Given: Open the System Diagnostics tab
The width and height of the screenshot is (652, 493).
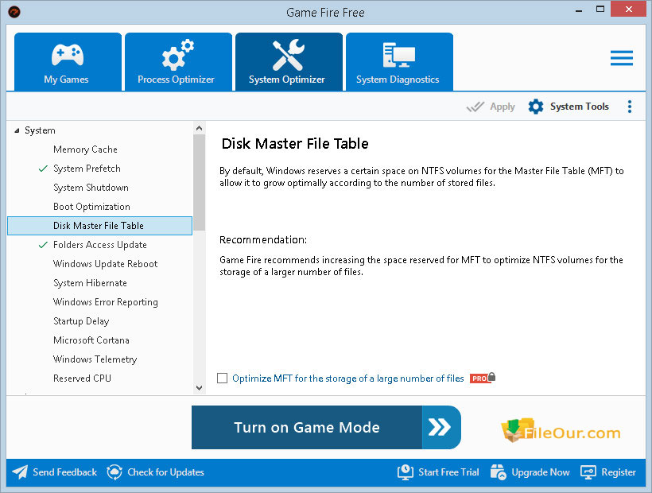Looking at the screenshot, I should tap(399, 61).
